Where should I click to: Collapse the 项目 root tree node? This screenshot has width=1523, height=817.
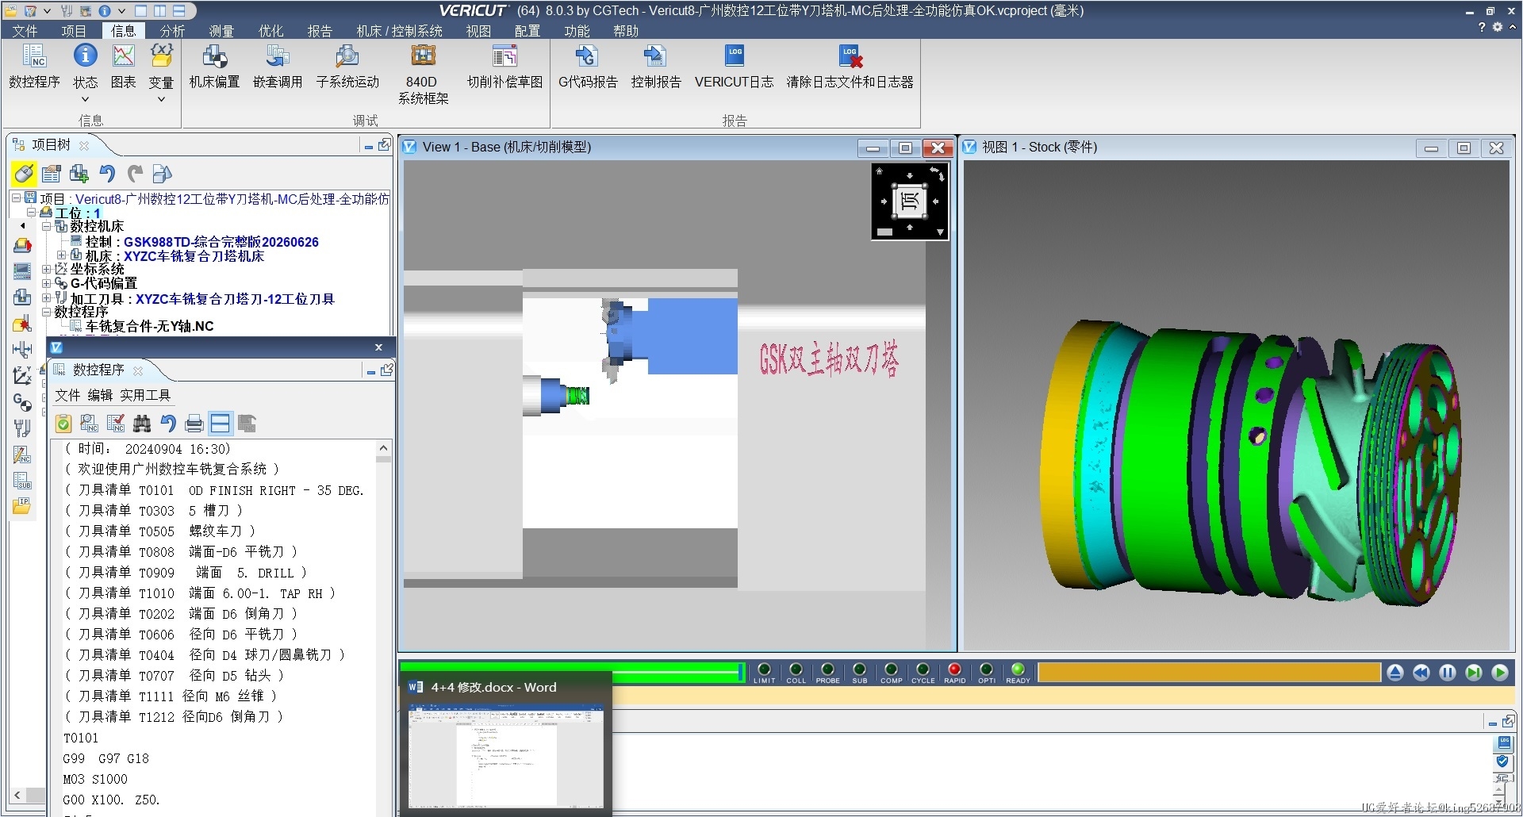pos(16,198)
